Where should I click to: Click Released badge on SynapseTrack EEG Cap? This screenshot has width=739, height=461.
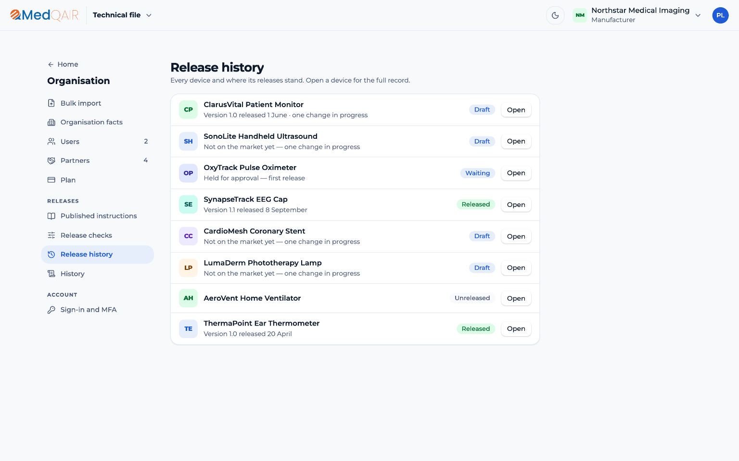point(476,205)
